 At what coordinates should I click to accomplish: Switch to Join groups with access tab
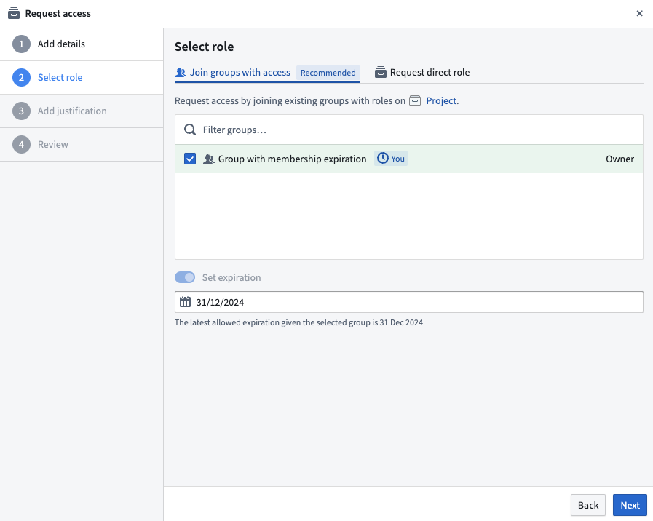267,73
